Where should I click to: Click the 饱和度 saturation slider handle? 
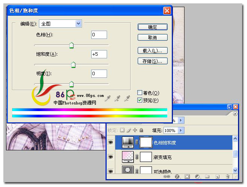pos(73,65)
